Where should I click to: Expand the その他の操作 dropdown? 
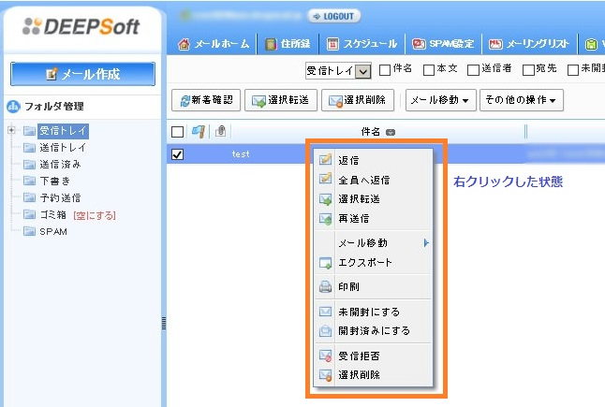pyautogui.click(x=522, y=100)
